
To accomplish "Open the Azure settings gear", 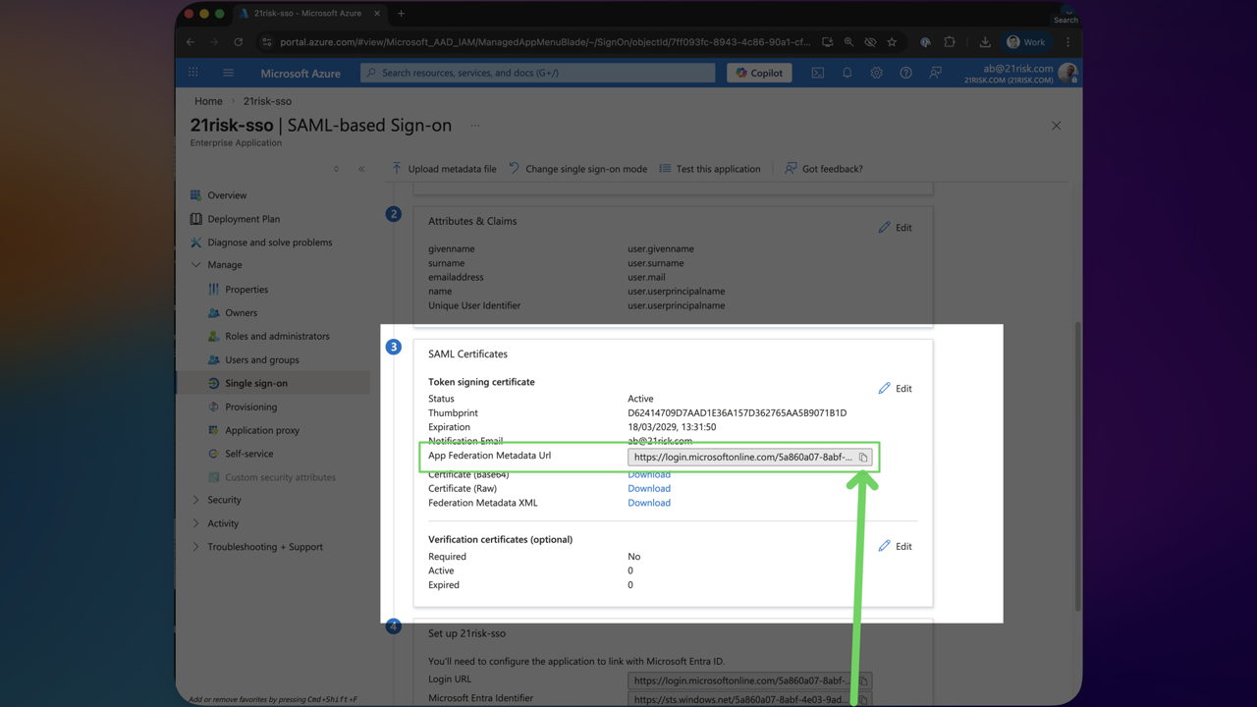I will pos(876,72).
